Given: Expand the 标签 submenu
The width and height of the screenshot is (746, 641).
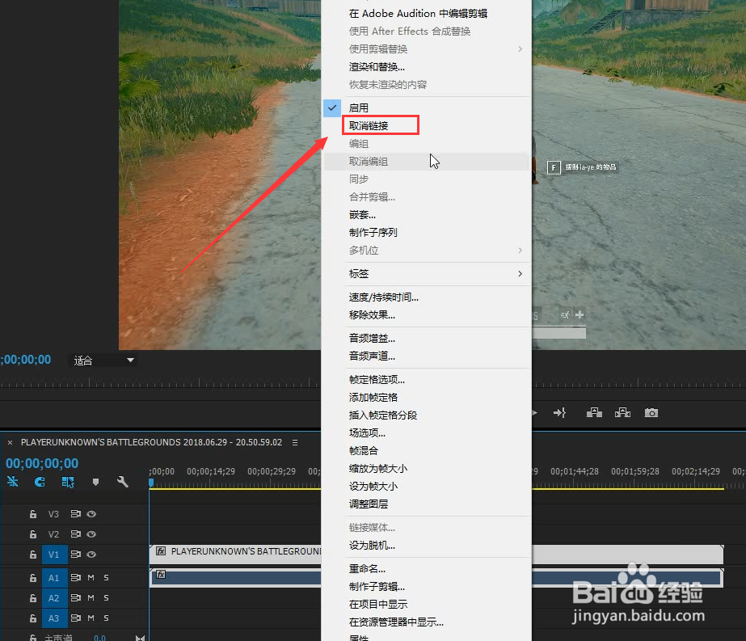Looking at the screenshot, I should pyautogui.click(x=426, y=274).
